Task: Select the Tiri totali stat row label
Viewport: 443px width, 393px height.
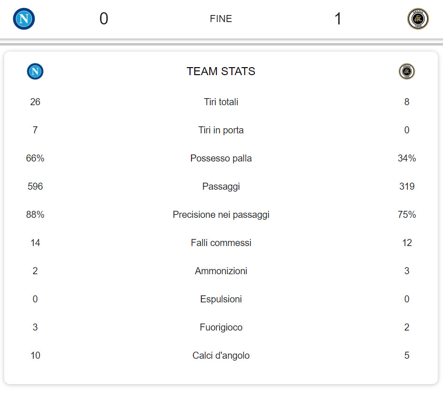Action: click(x=221, y=102)
